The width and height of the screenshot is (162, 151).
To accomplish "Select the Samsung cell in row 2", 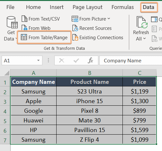I will pyautogui.click(x=33, y=91).
